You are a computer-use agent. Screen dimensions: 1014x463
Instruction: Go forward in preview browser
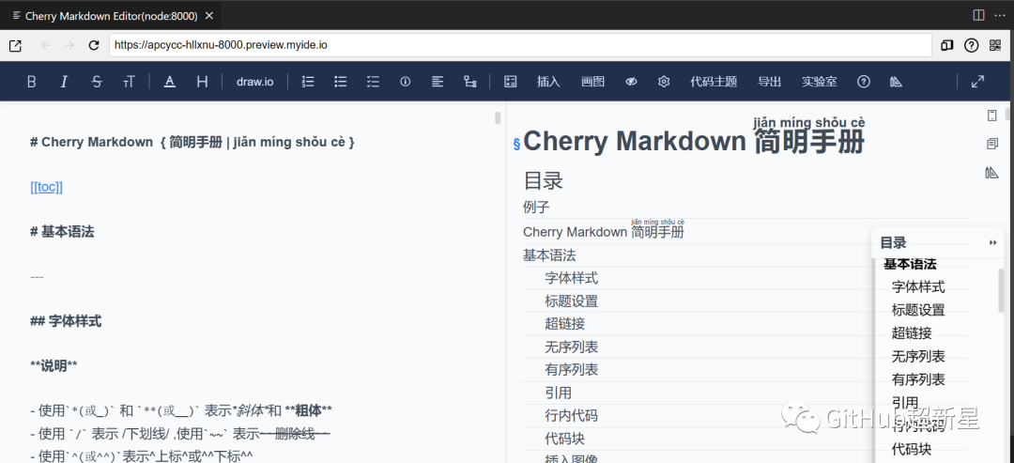(x=69, y=45)
